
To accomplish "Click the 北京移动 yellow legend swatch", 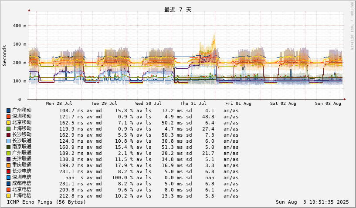I will (x=8, y=123).
